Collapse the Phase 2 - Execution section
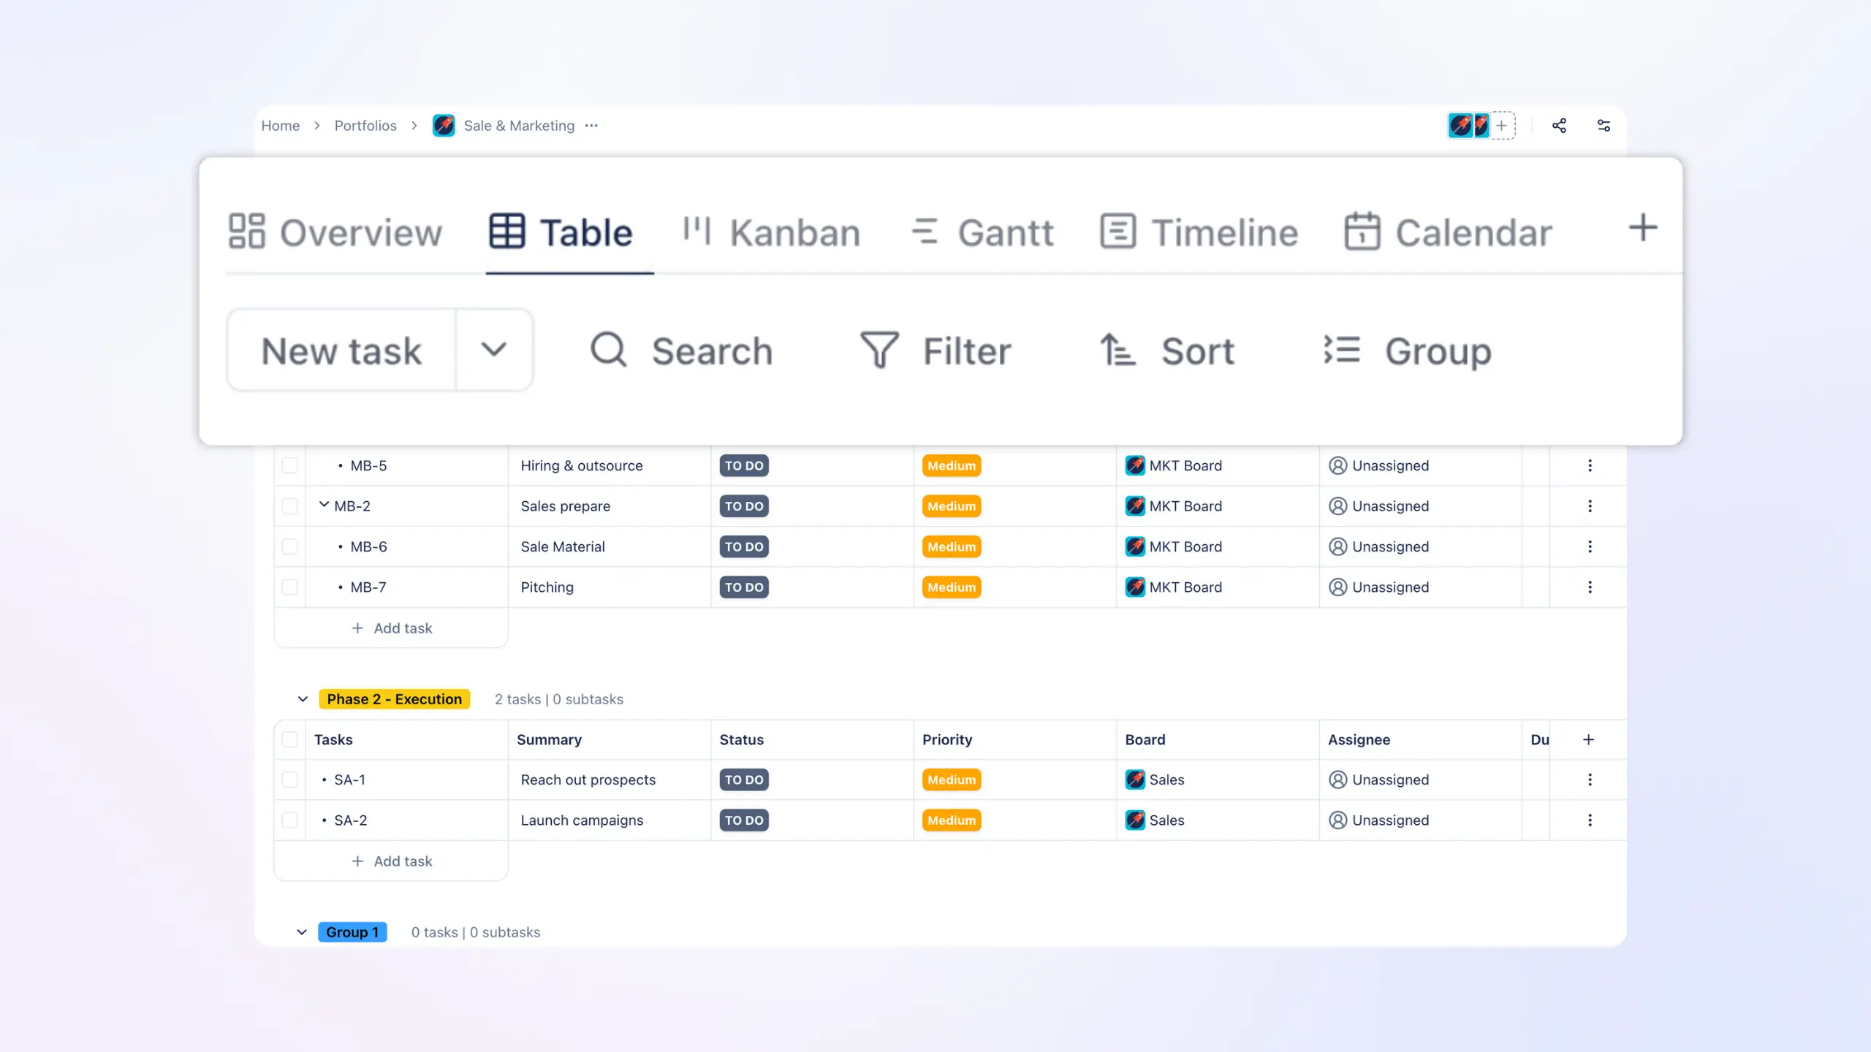Viewport: 1871px width, 1052px height. (x=302, y=698)
